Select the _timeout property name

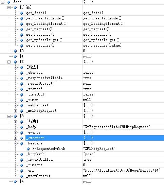tap(34, 165)
